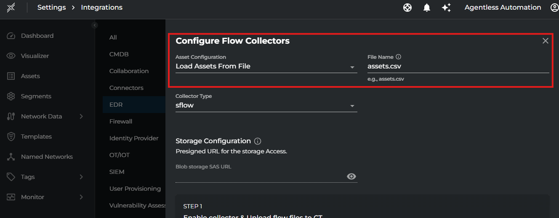Screen dimensions: 559x218
Task: Open the Named Networks page
Action: 47,157
